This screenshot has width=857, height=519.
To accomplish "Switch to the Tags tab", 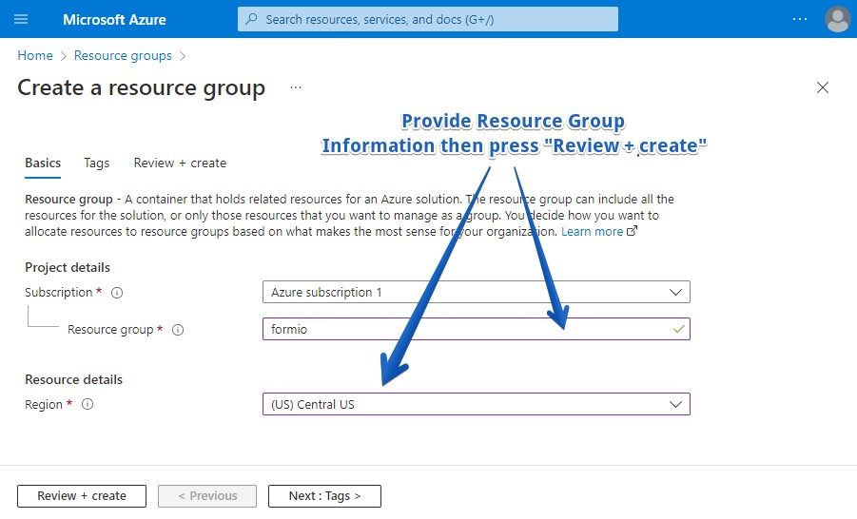I will click(x=96, y=163).
